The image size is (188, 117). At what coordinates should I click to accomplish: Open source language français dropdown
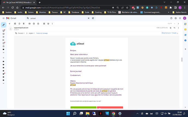(x=21, y=33)
